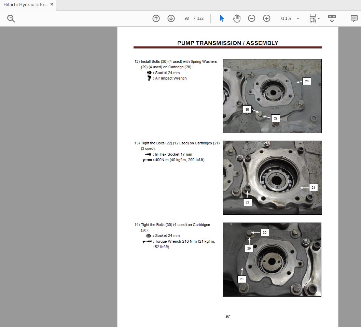Expand the page fit options arrow

tap(319, 18)
